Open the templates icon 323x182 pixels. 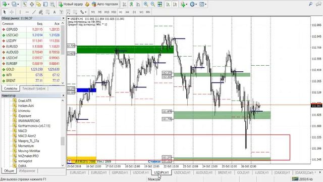point(202,4)
